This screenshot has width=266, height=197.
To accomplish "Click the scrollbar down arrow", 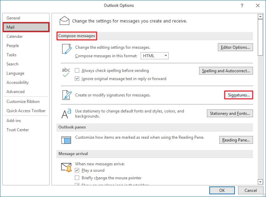I will tap(260, 182).
